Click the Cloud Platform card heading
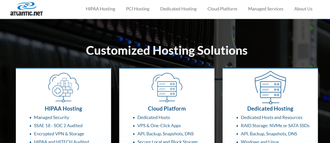The height and width of the screenshot is (143, 330). 167,109
